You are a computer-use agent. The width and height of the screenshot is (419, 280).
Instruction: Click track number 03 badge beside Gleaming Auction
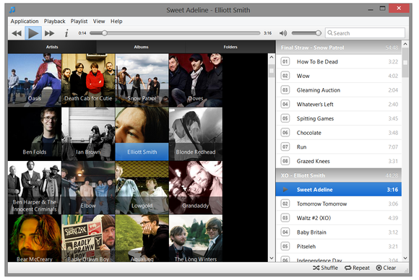pyautogui.click(x=285, y=90)
